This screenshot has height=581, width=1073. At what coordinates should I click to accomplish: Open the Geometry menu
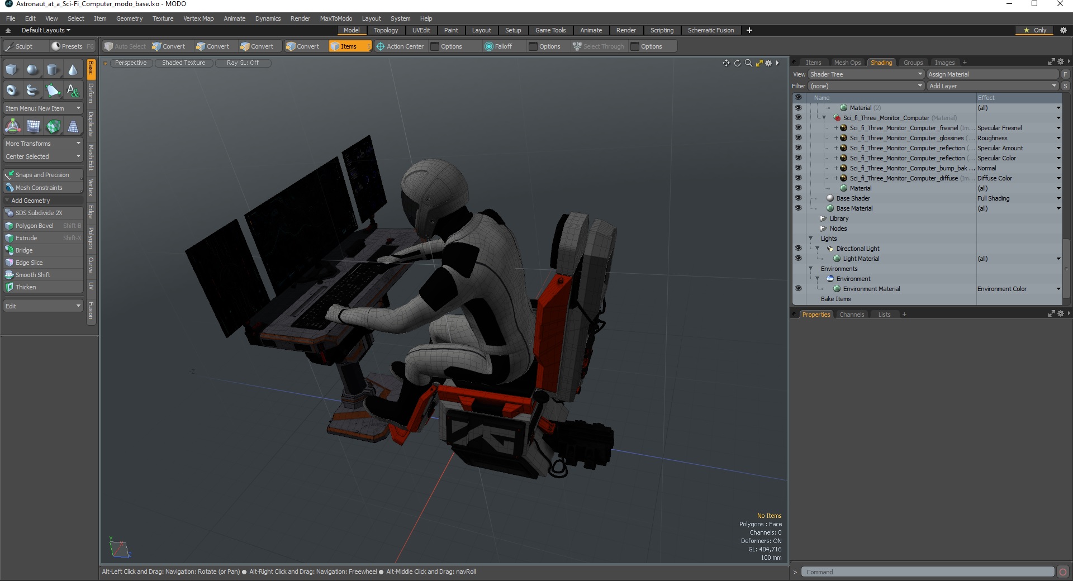pos(129,18)
